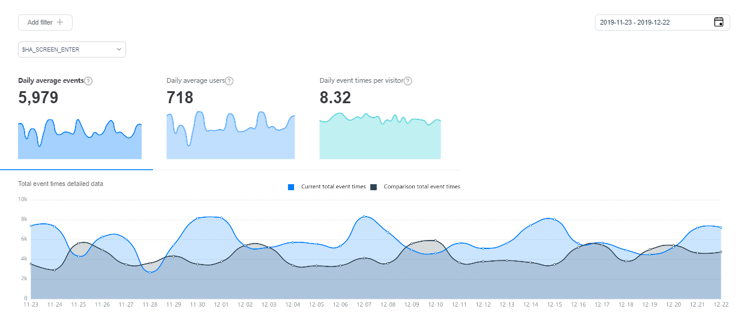743x321 pixels.
Task: Click the 2k y-axis label
Action: coord(25,278)
